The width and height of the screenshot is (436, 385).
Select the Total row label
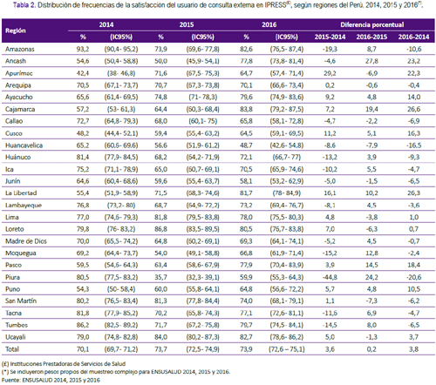(x=12, y=349)
